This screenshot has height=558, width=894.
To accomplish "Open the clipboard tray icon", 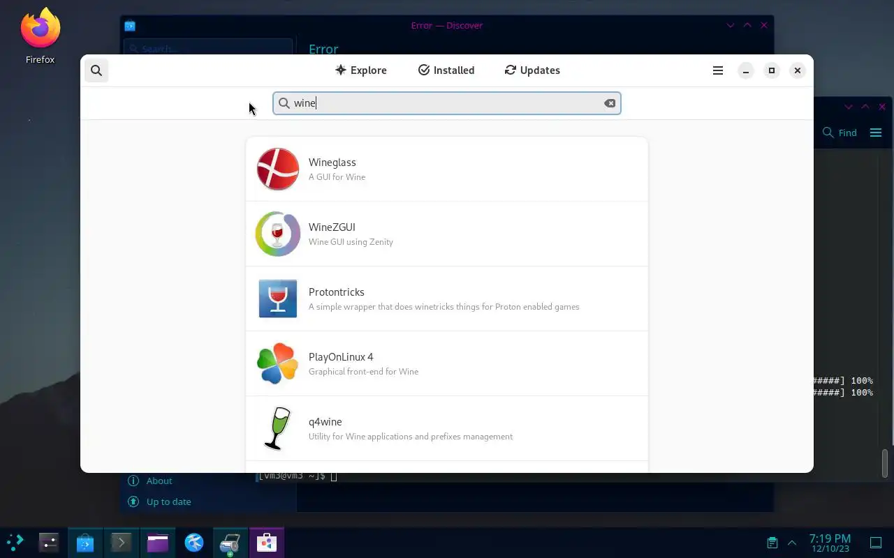I will [772, 542].
